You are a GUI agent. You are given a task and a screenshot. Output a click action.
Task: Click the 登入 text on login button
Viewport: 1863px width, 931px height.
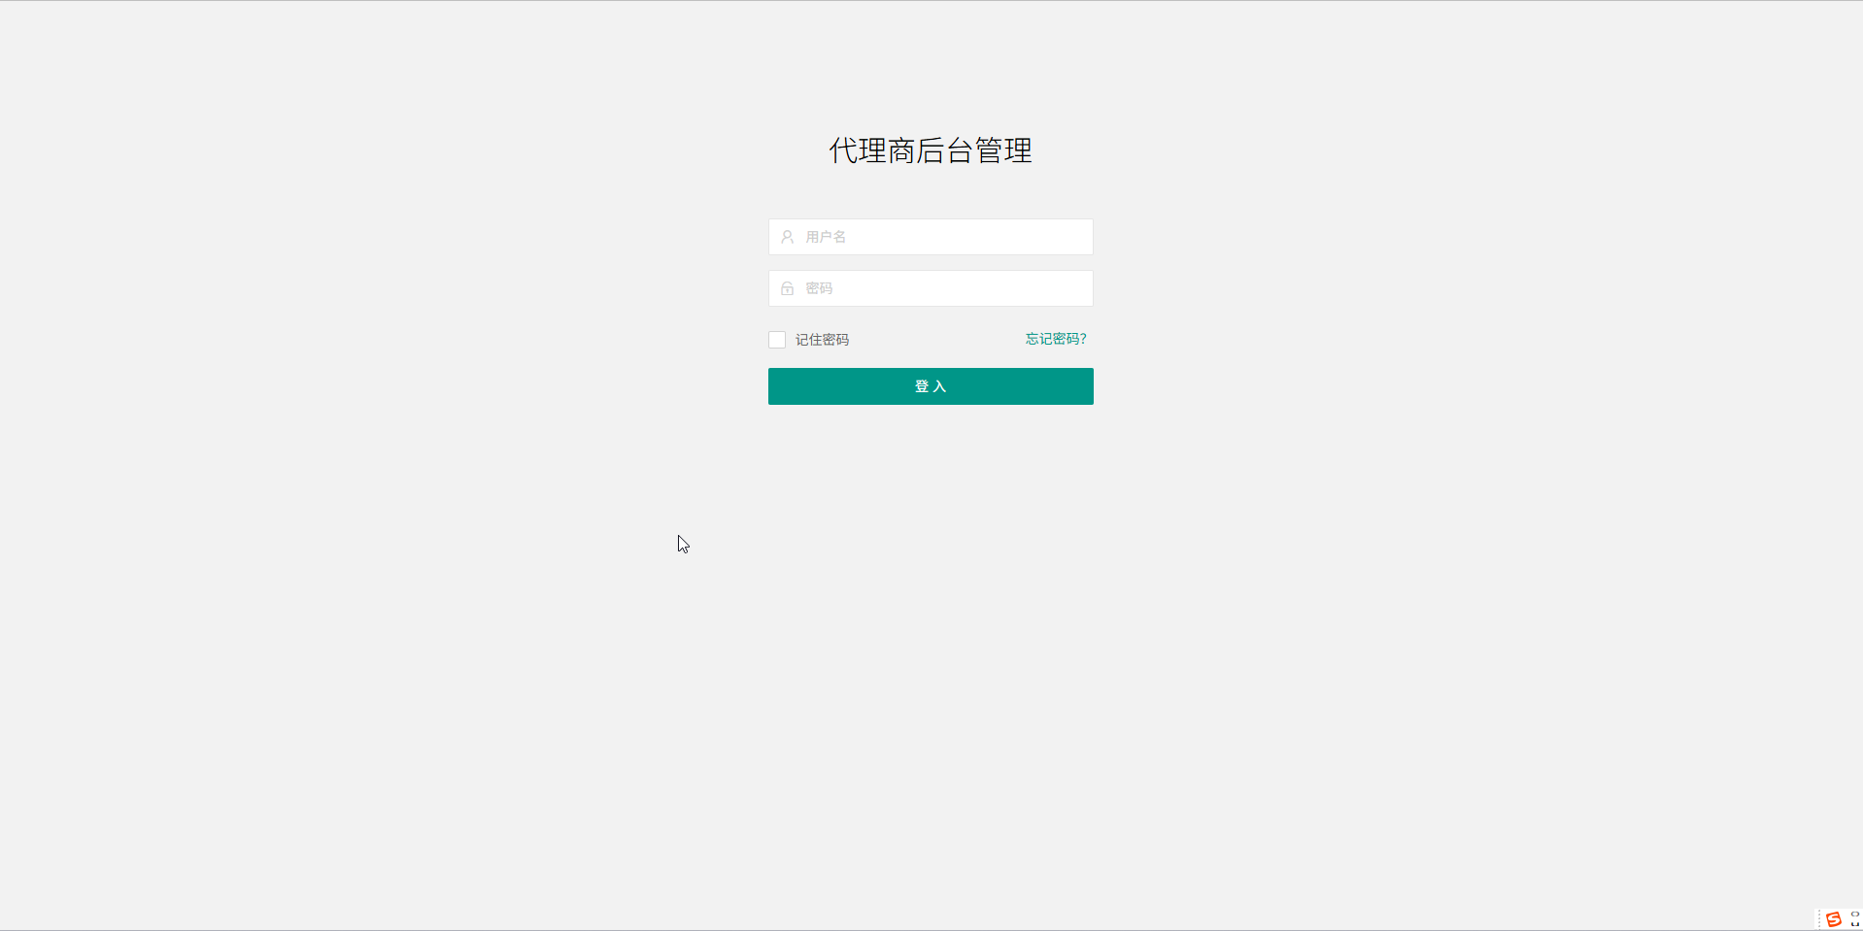point(930,386)
